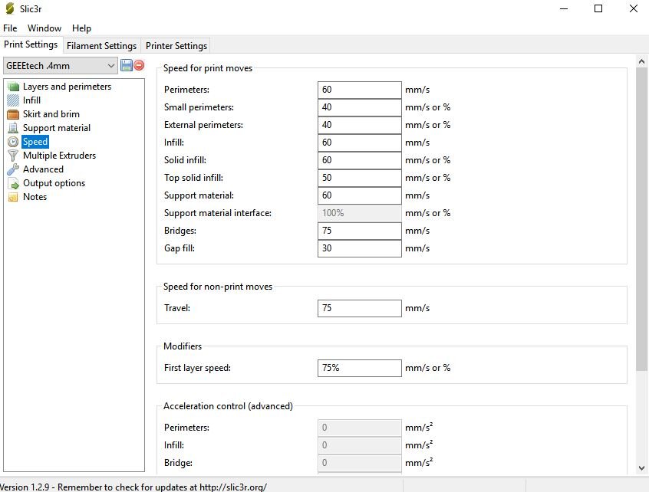Click the Speed clock icon
Screen dimensions: 649x492
13,142
